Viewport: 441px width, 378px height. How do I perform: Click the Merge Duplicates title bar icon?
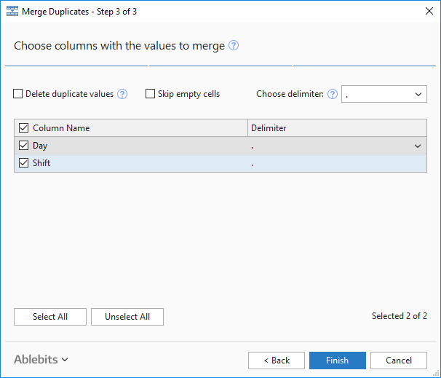coord(12,11)
